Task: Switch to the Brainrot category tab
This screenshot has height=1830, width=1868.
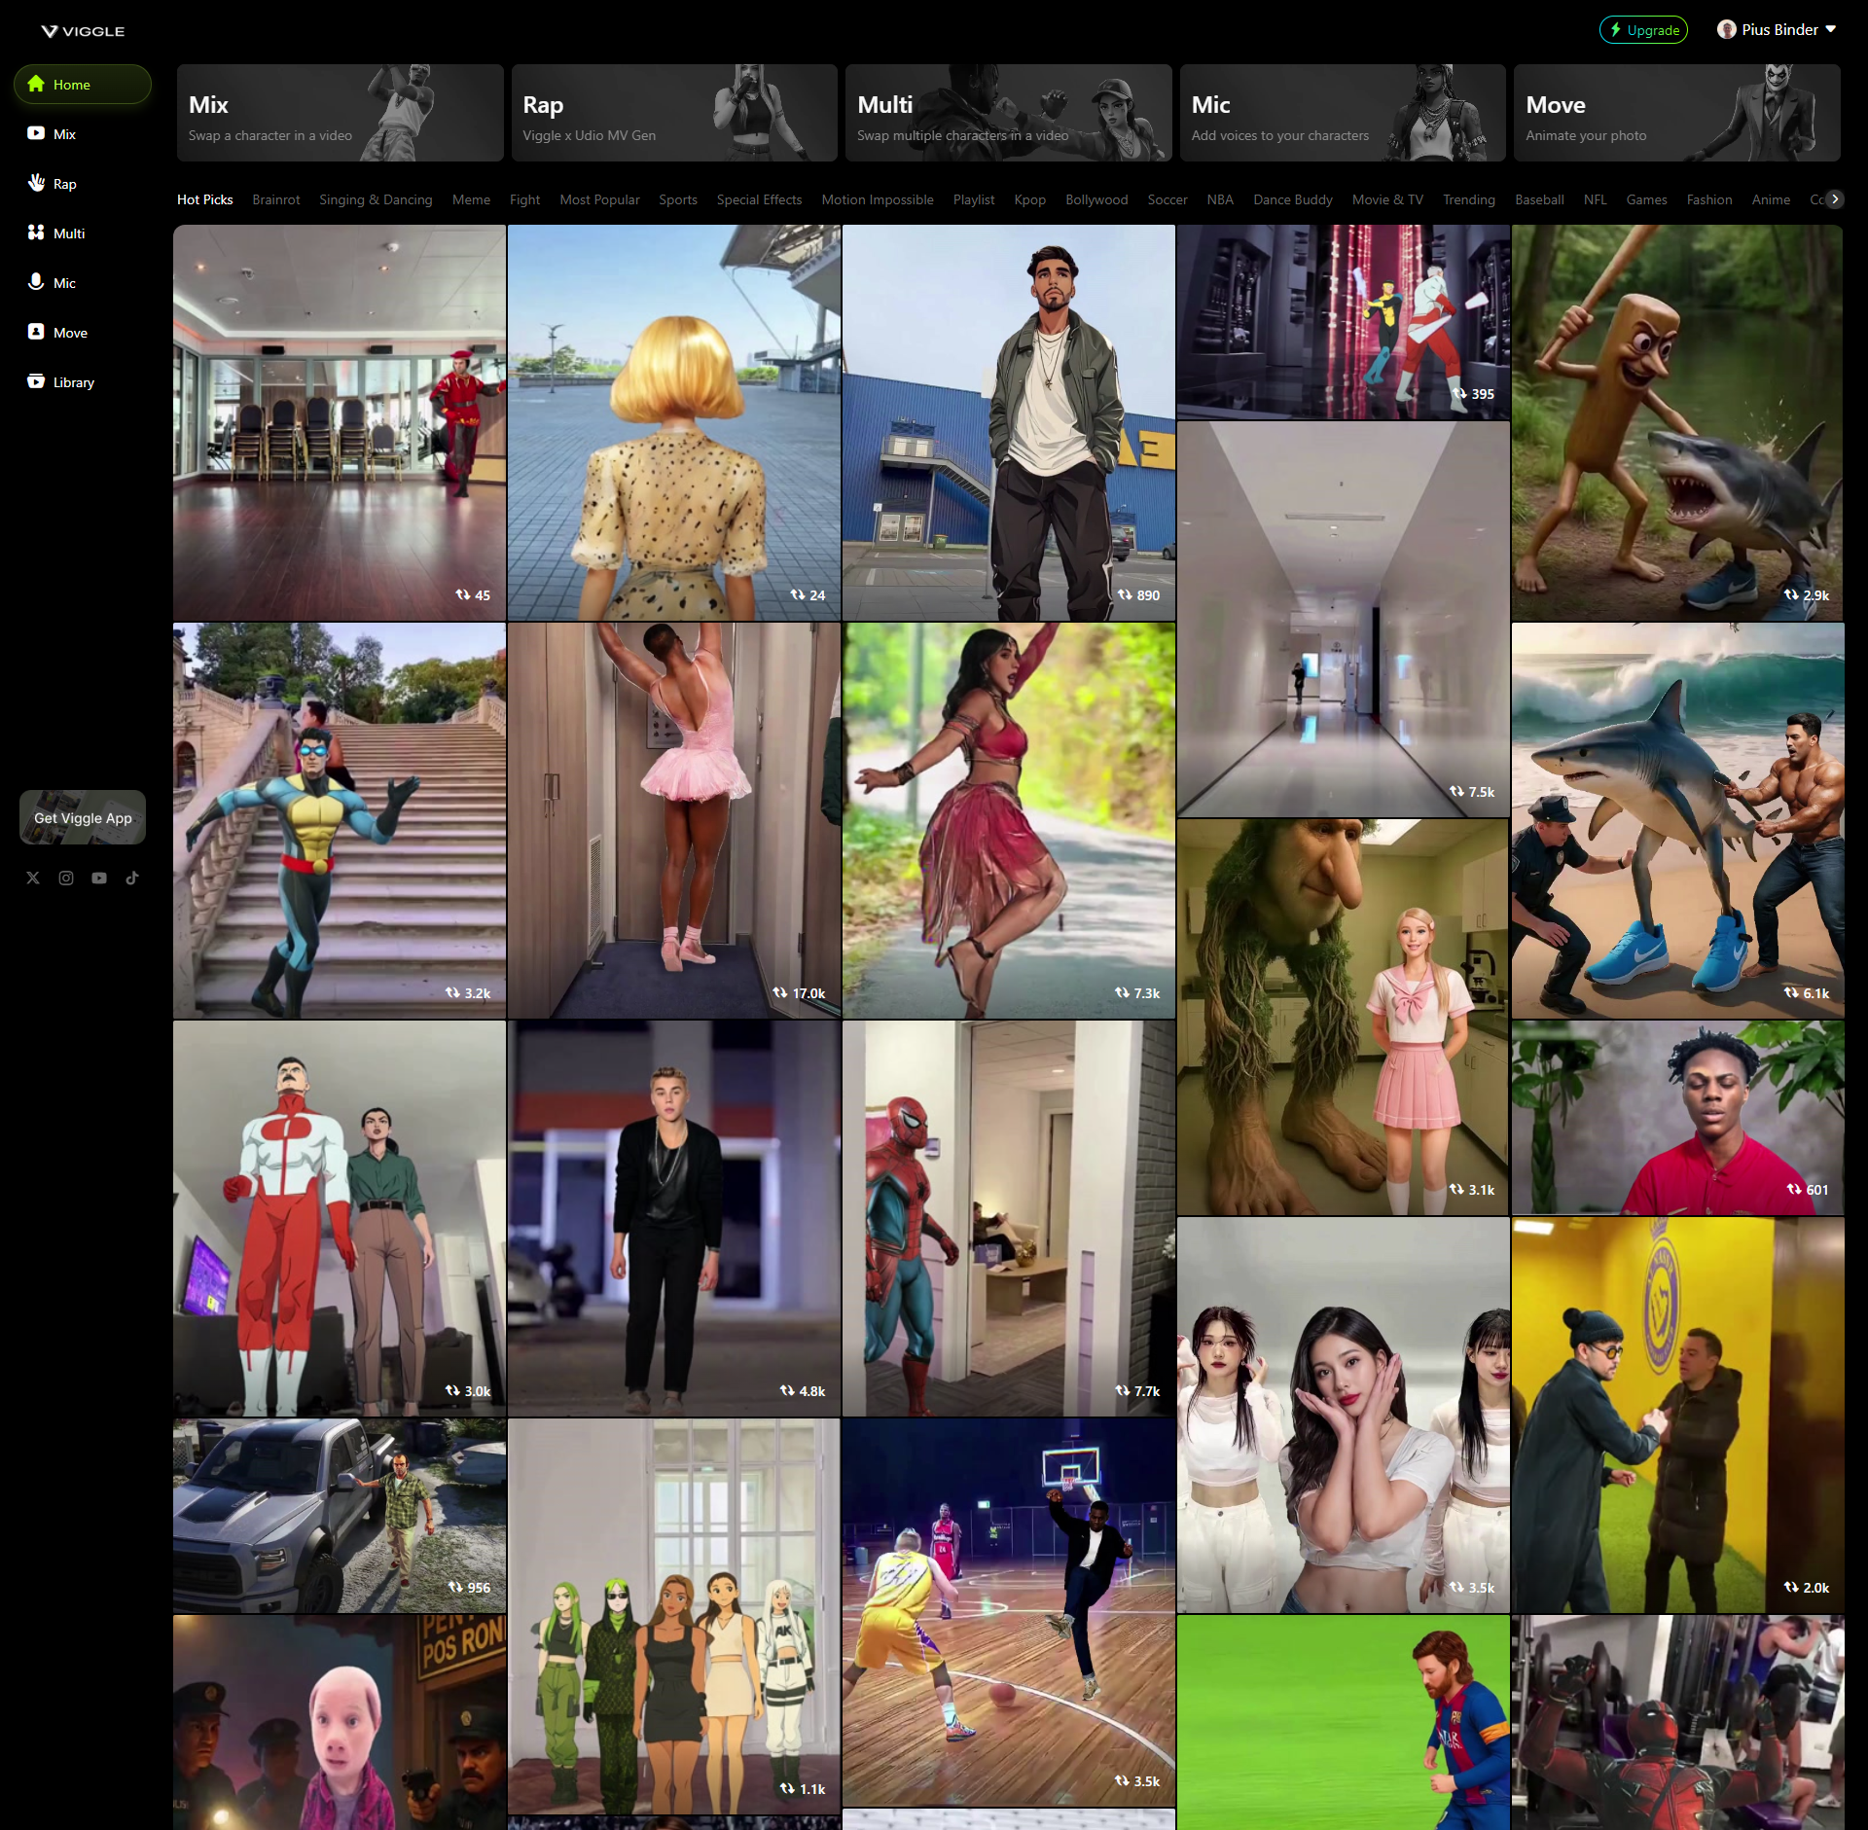Action: pyautogui.click(x=275, y=199)
